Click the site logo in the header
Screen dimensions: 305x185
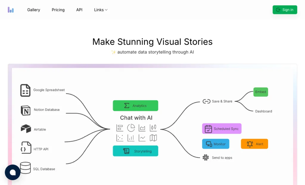[x=11, y=10]
